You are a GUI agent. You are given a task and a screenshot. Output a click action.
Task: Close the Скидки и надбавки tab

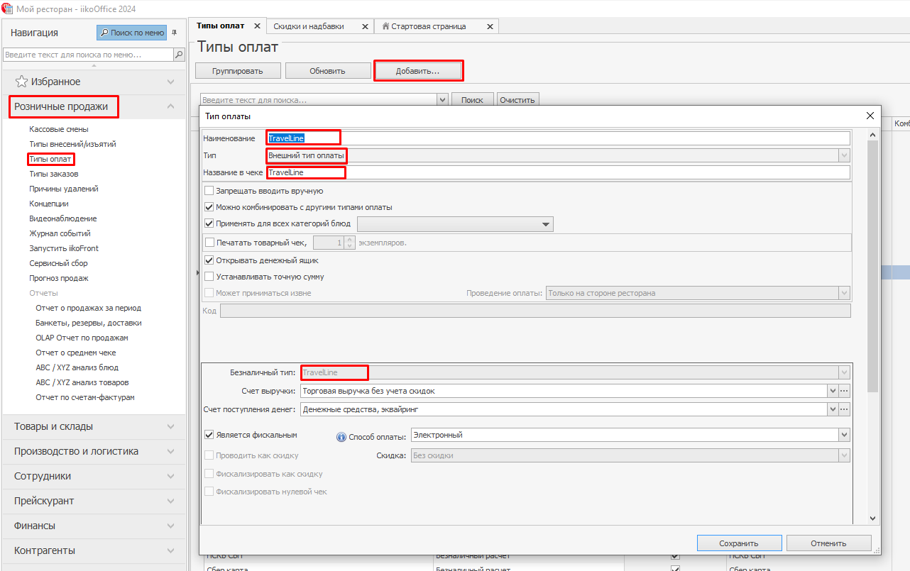point(365,26)
